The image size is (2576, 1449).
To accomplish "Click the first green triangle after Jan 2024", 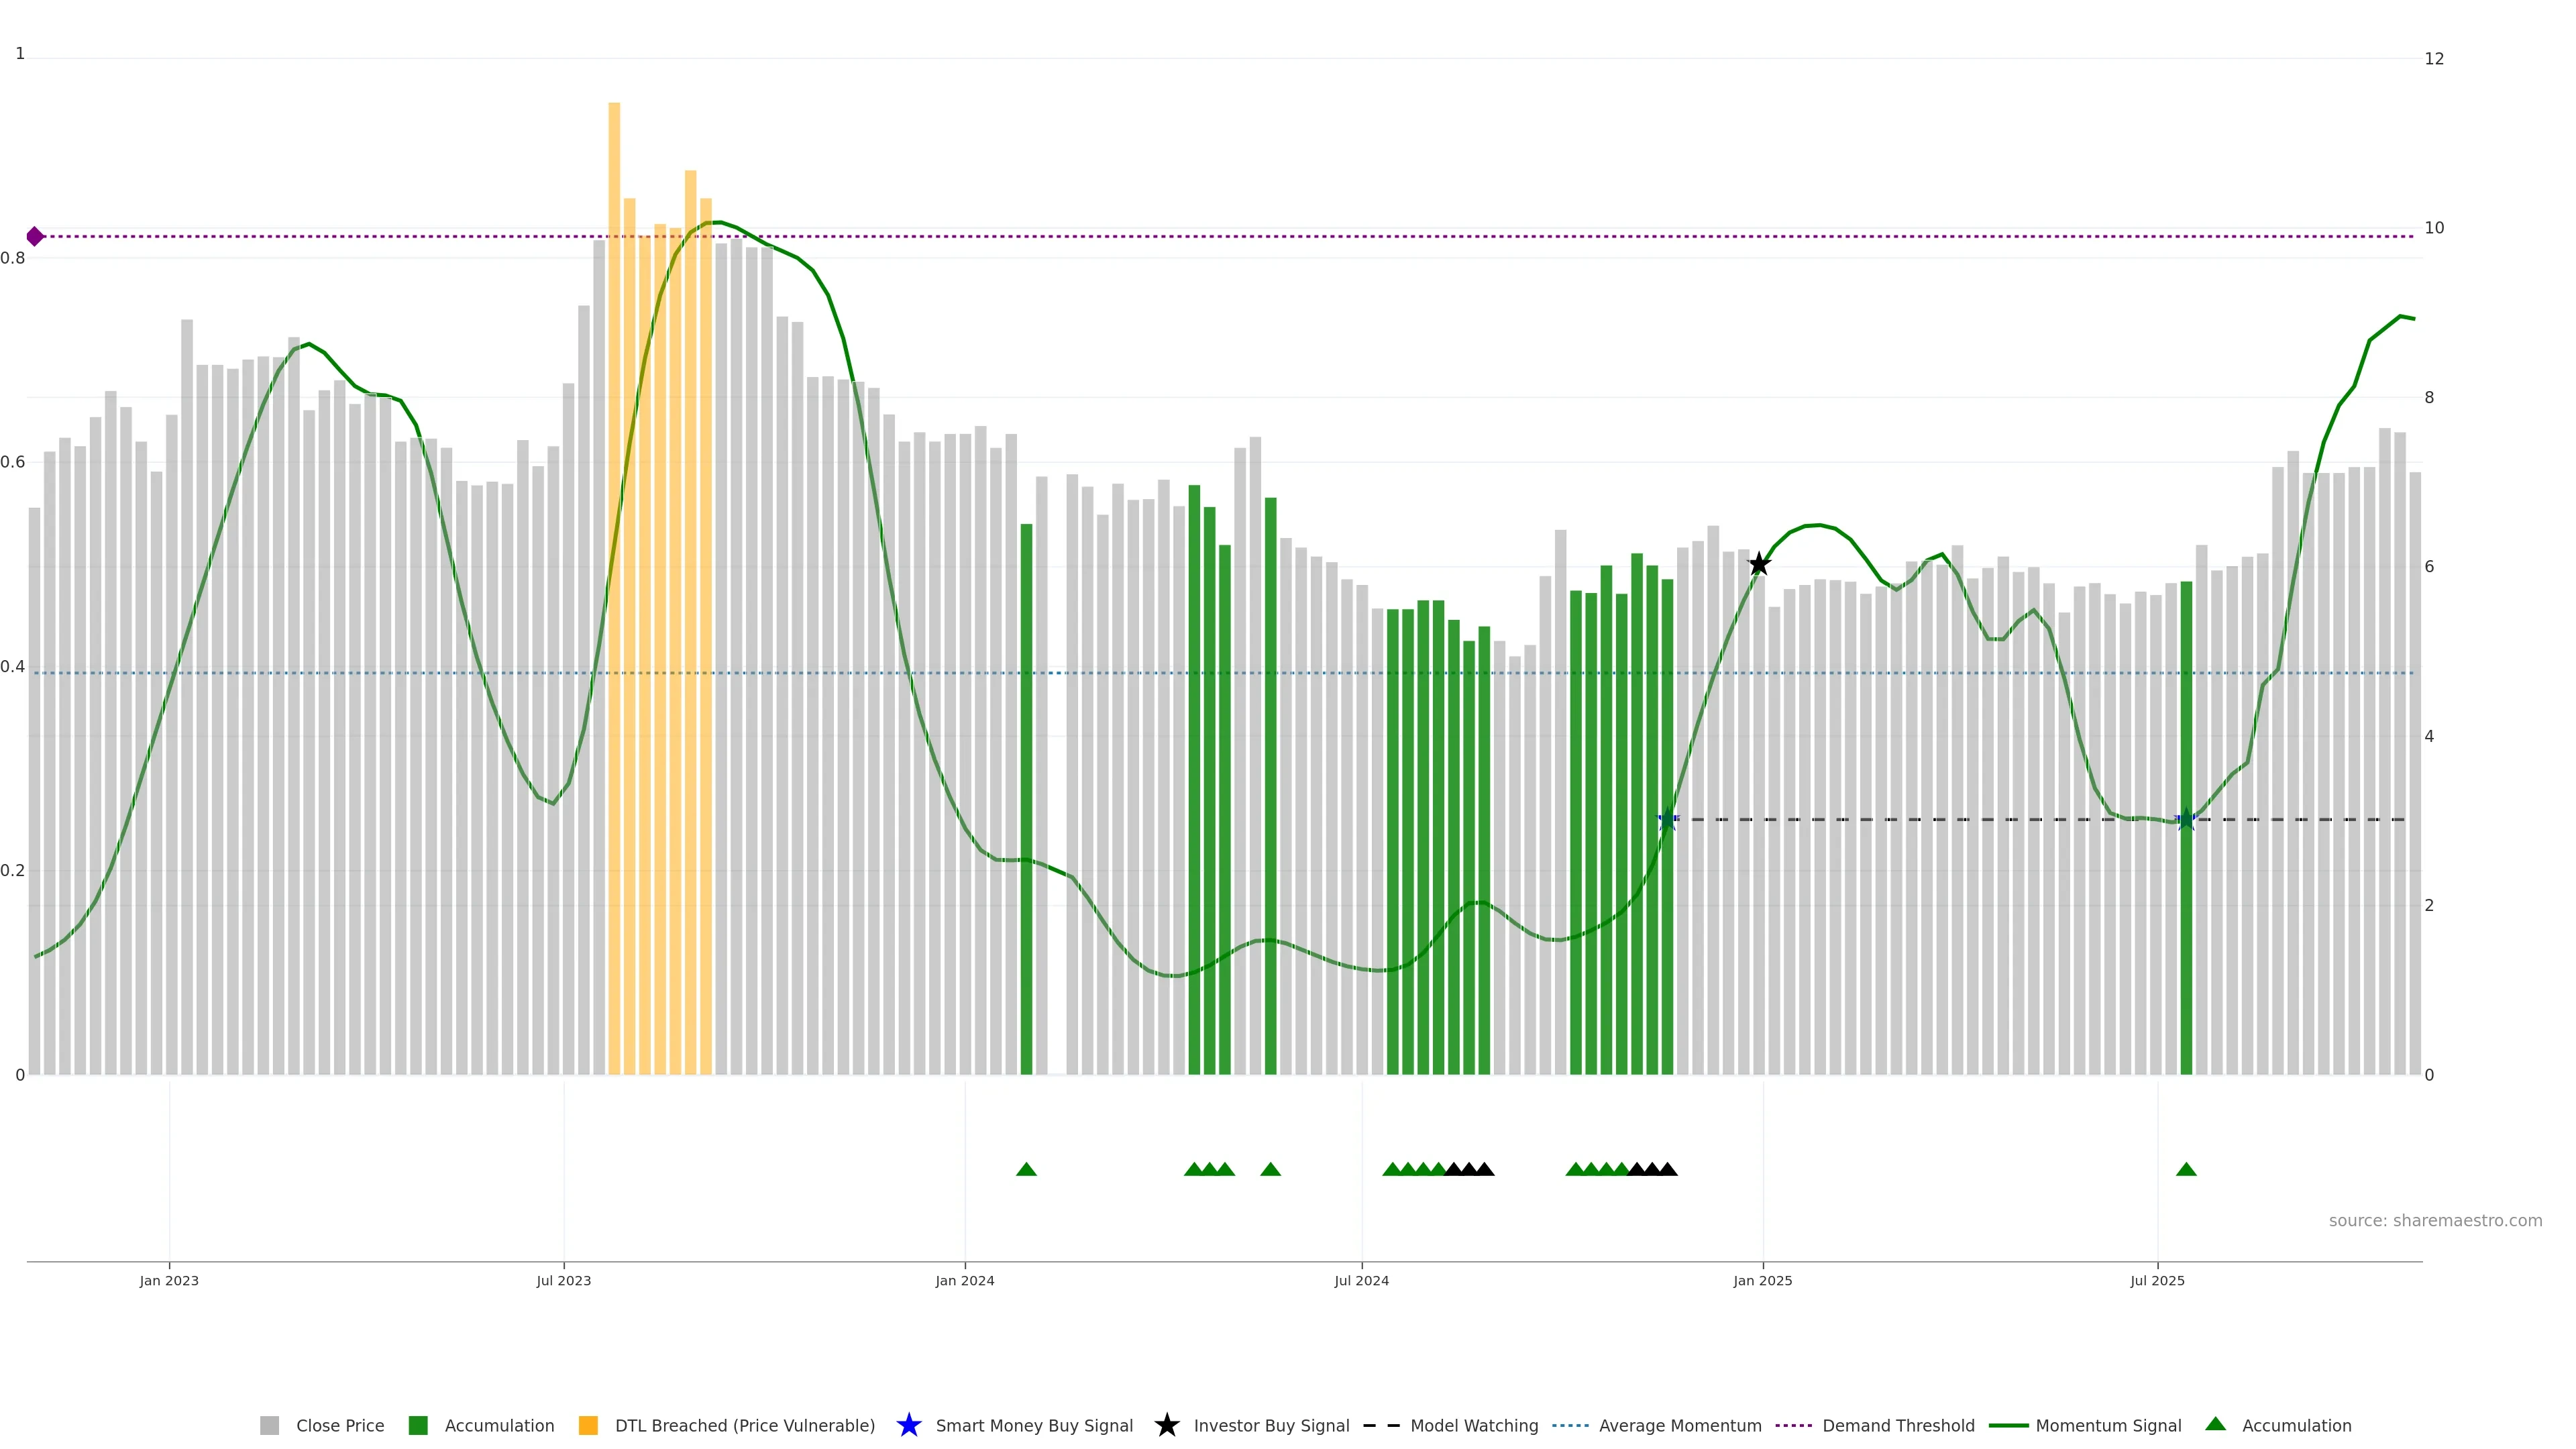I will coord(1026,1169).
